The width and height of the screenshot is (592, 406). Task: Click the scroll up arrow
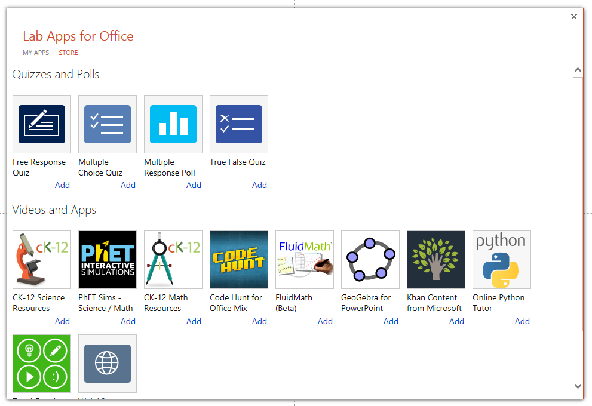click(x=578, y=70)
